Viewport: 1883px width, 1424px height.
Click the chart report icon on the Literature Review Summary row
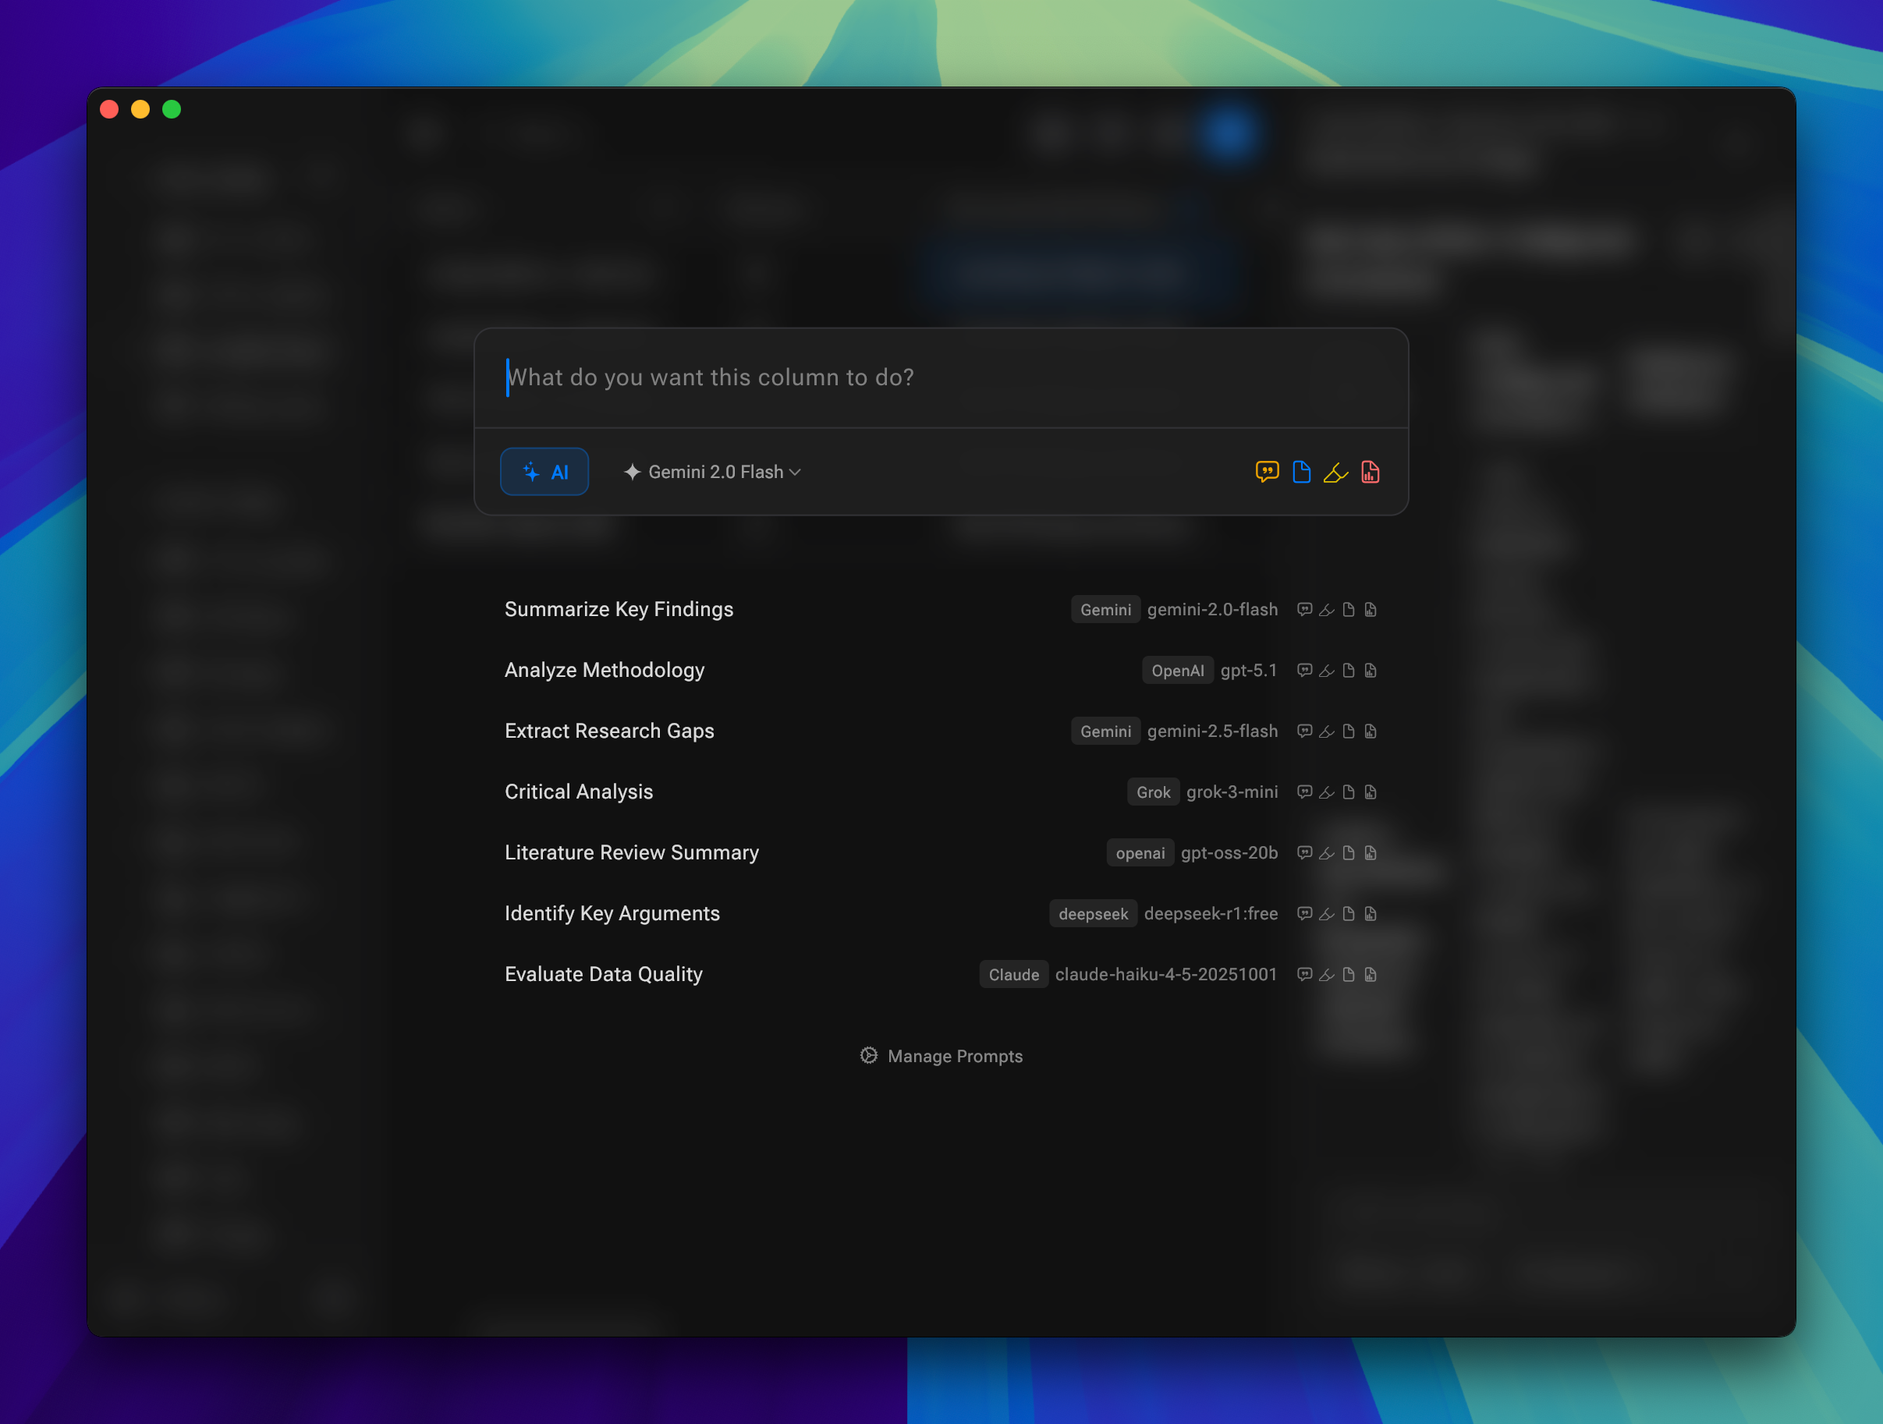(x=1371, y=852)
